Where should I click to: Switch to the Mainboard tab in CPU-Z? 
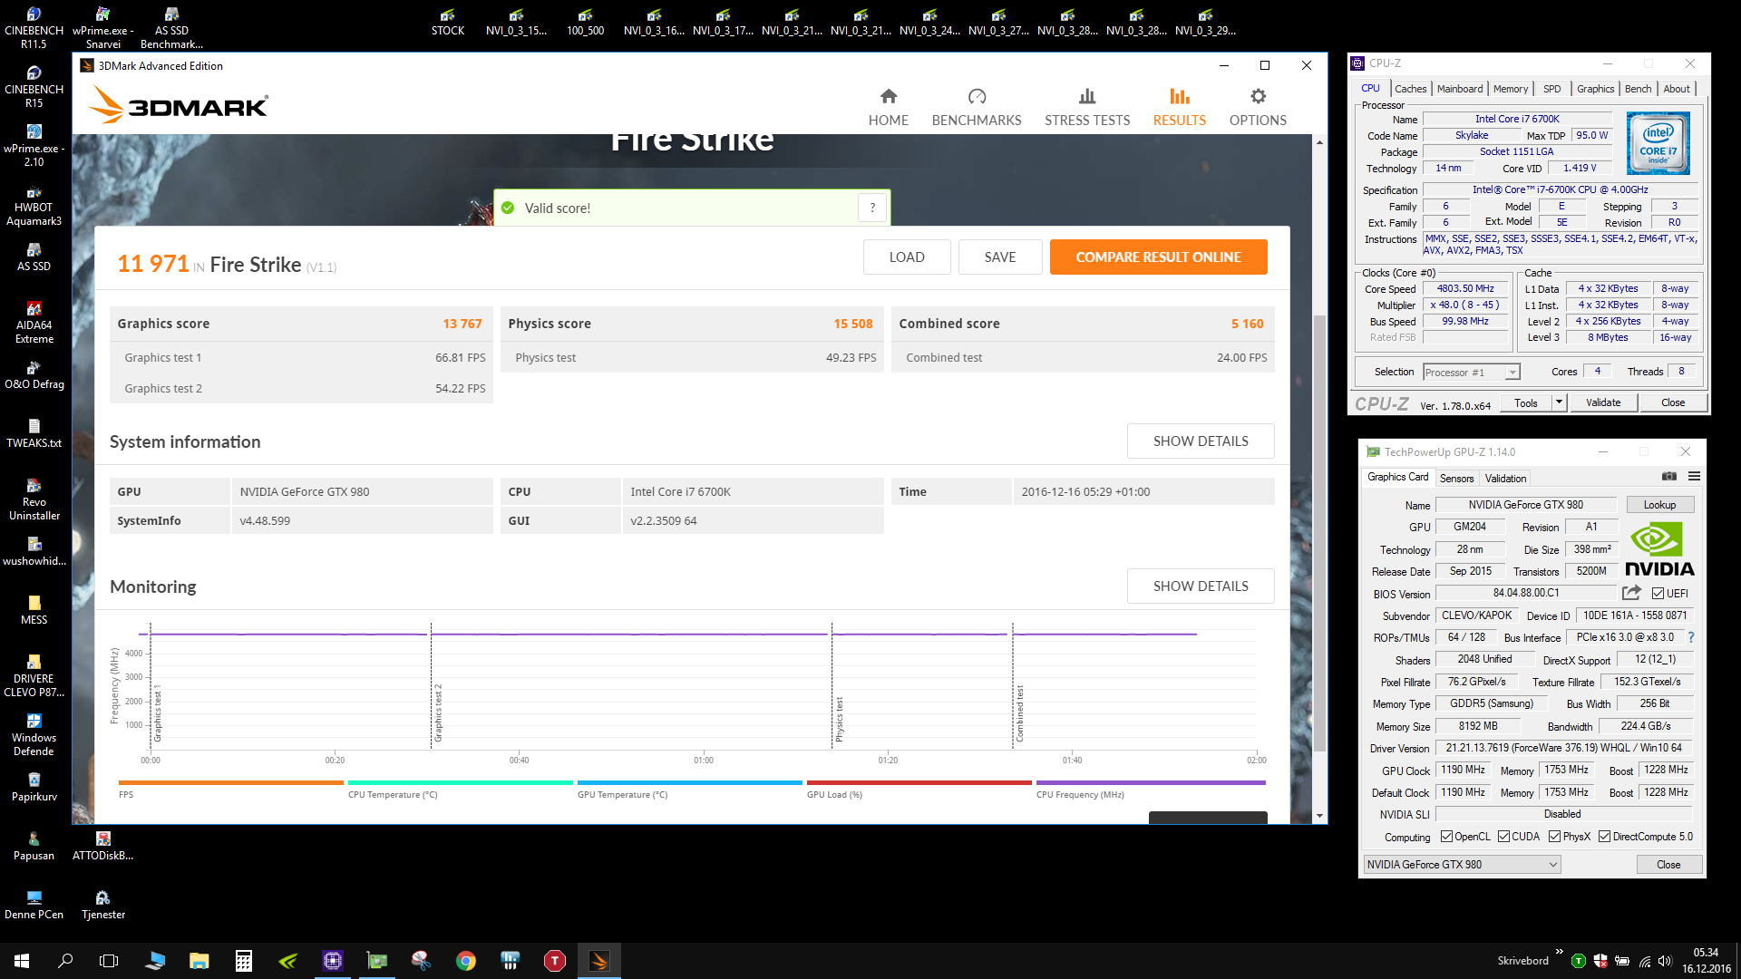(1460, 89)
